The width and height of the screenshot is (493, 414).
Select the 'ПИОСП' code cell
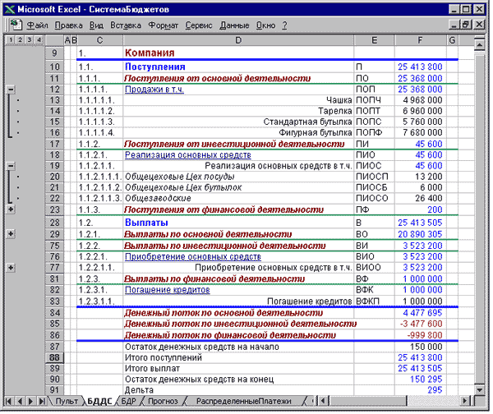click(374, 177)
